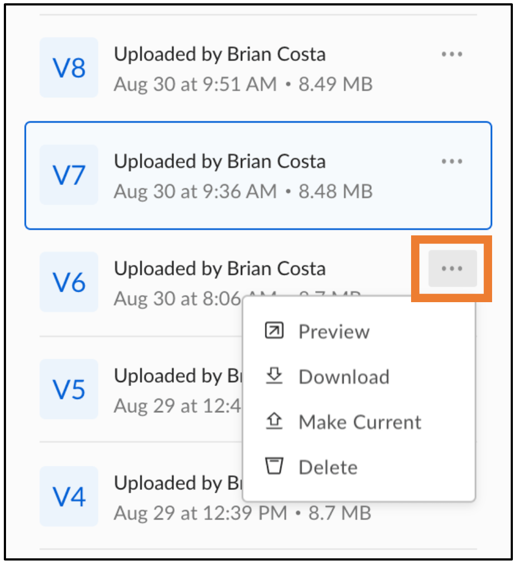Select the V8 version badge
The width and height of the screenshot is (520, 566).
(68, 67)
